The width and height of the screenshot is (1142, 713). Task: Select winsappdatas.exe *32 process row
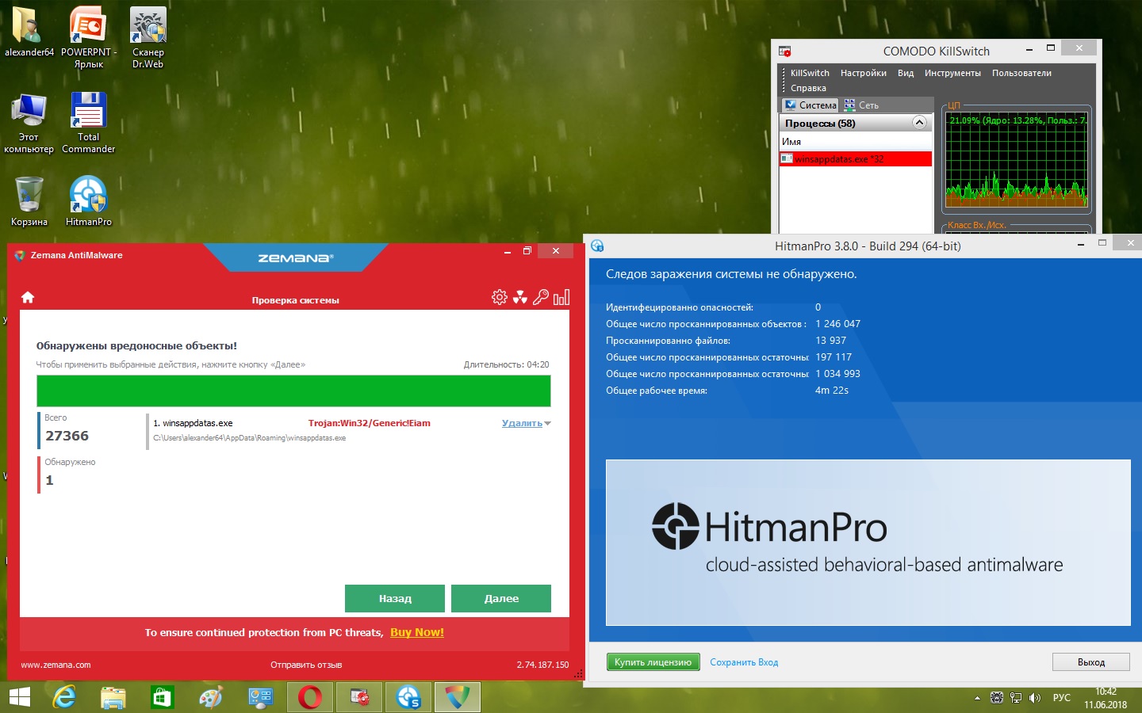coord(856,159)
